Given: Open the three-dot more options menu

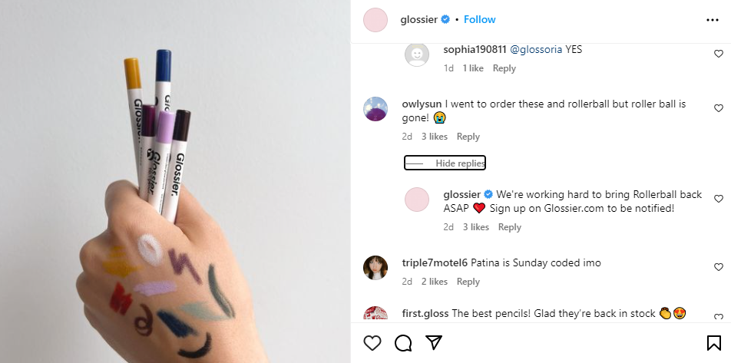Looking at the screenshot, I should [x=713, y=20].
